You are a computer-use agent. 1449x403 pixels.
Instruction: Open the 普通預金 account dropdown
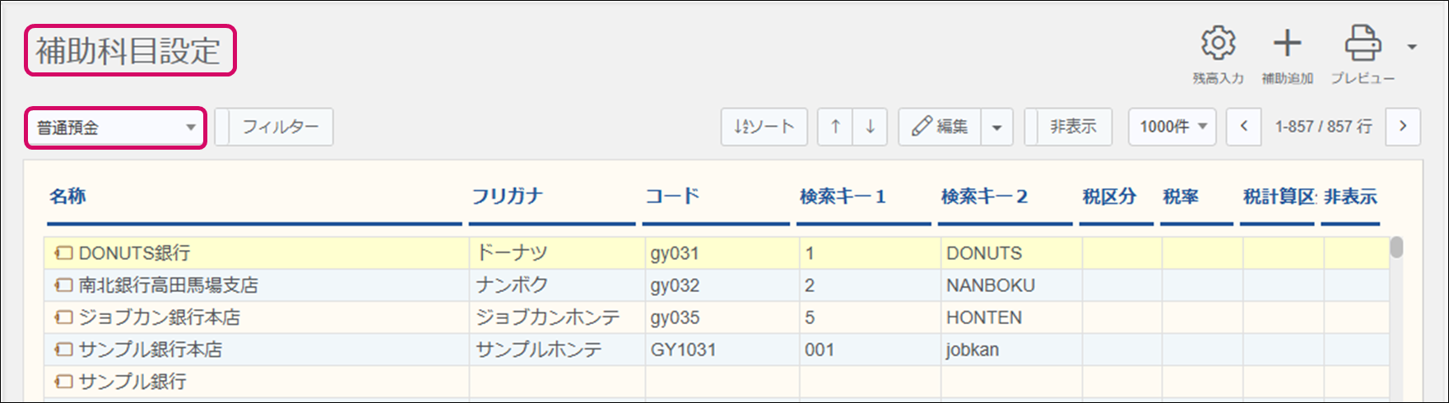115,127
